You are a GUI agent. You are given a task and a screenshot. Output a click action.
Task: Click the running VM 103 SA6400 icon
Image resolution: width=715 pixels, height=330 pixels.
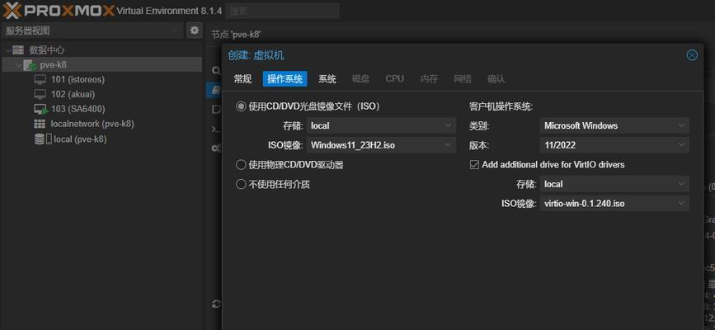click(40, 110)
